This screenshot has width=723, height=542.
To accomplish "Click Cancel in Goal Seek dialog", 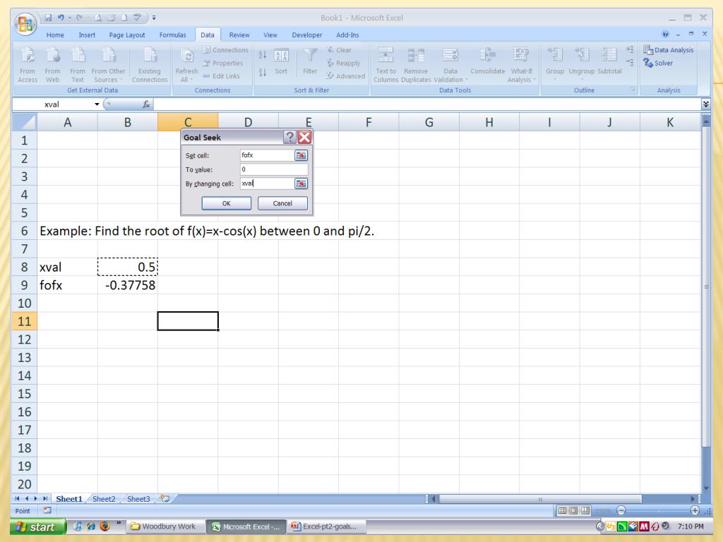I will click(282, 203).
